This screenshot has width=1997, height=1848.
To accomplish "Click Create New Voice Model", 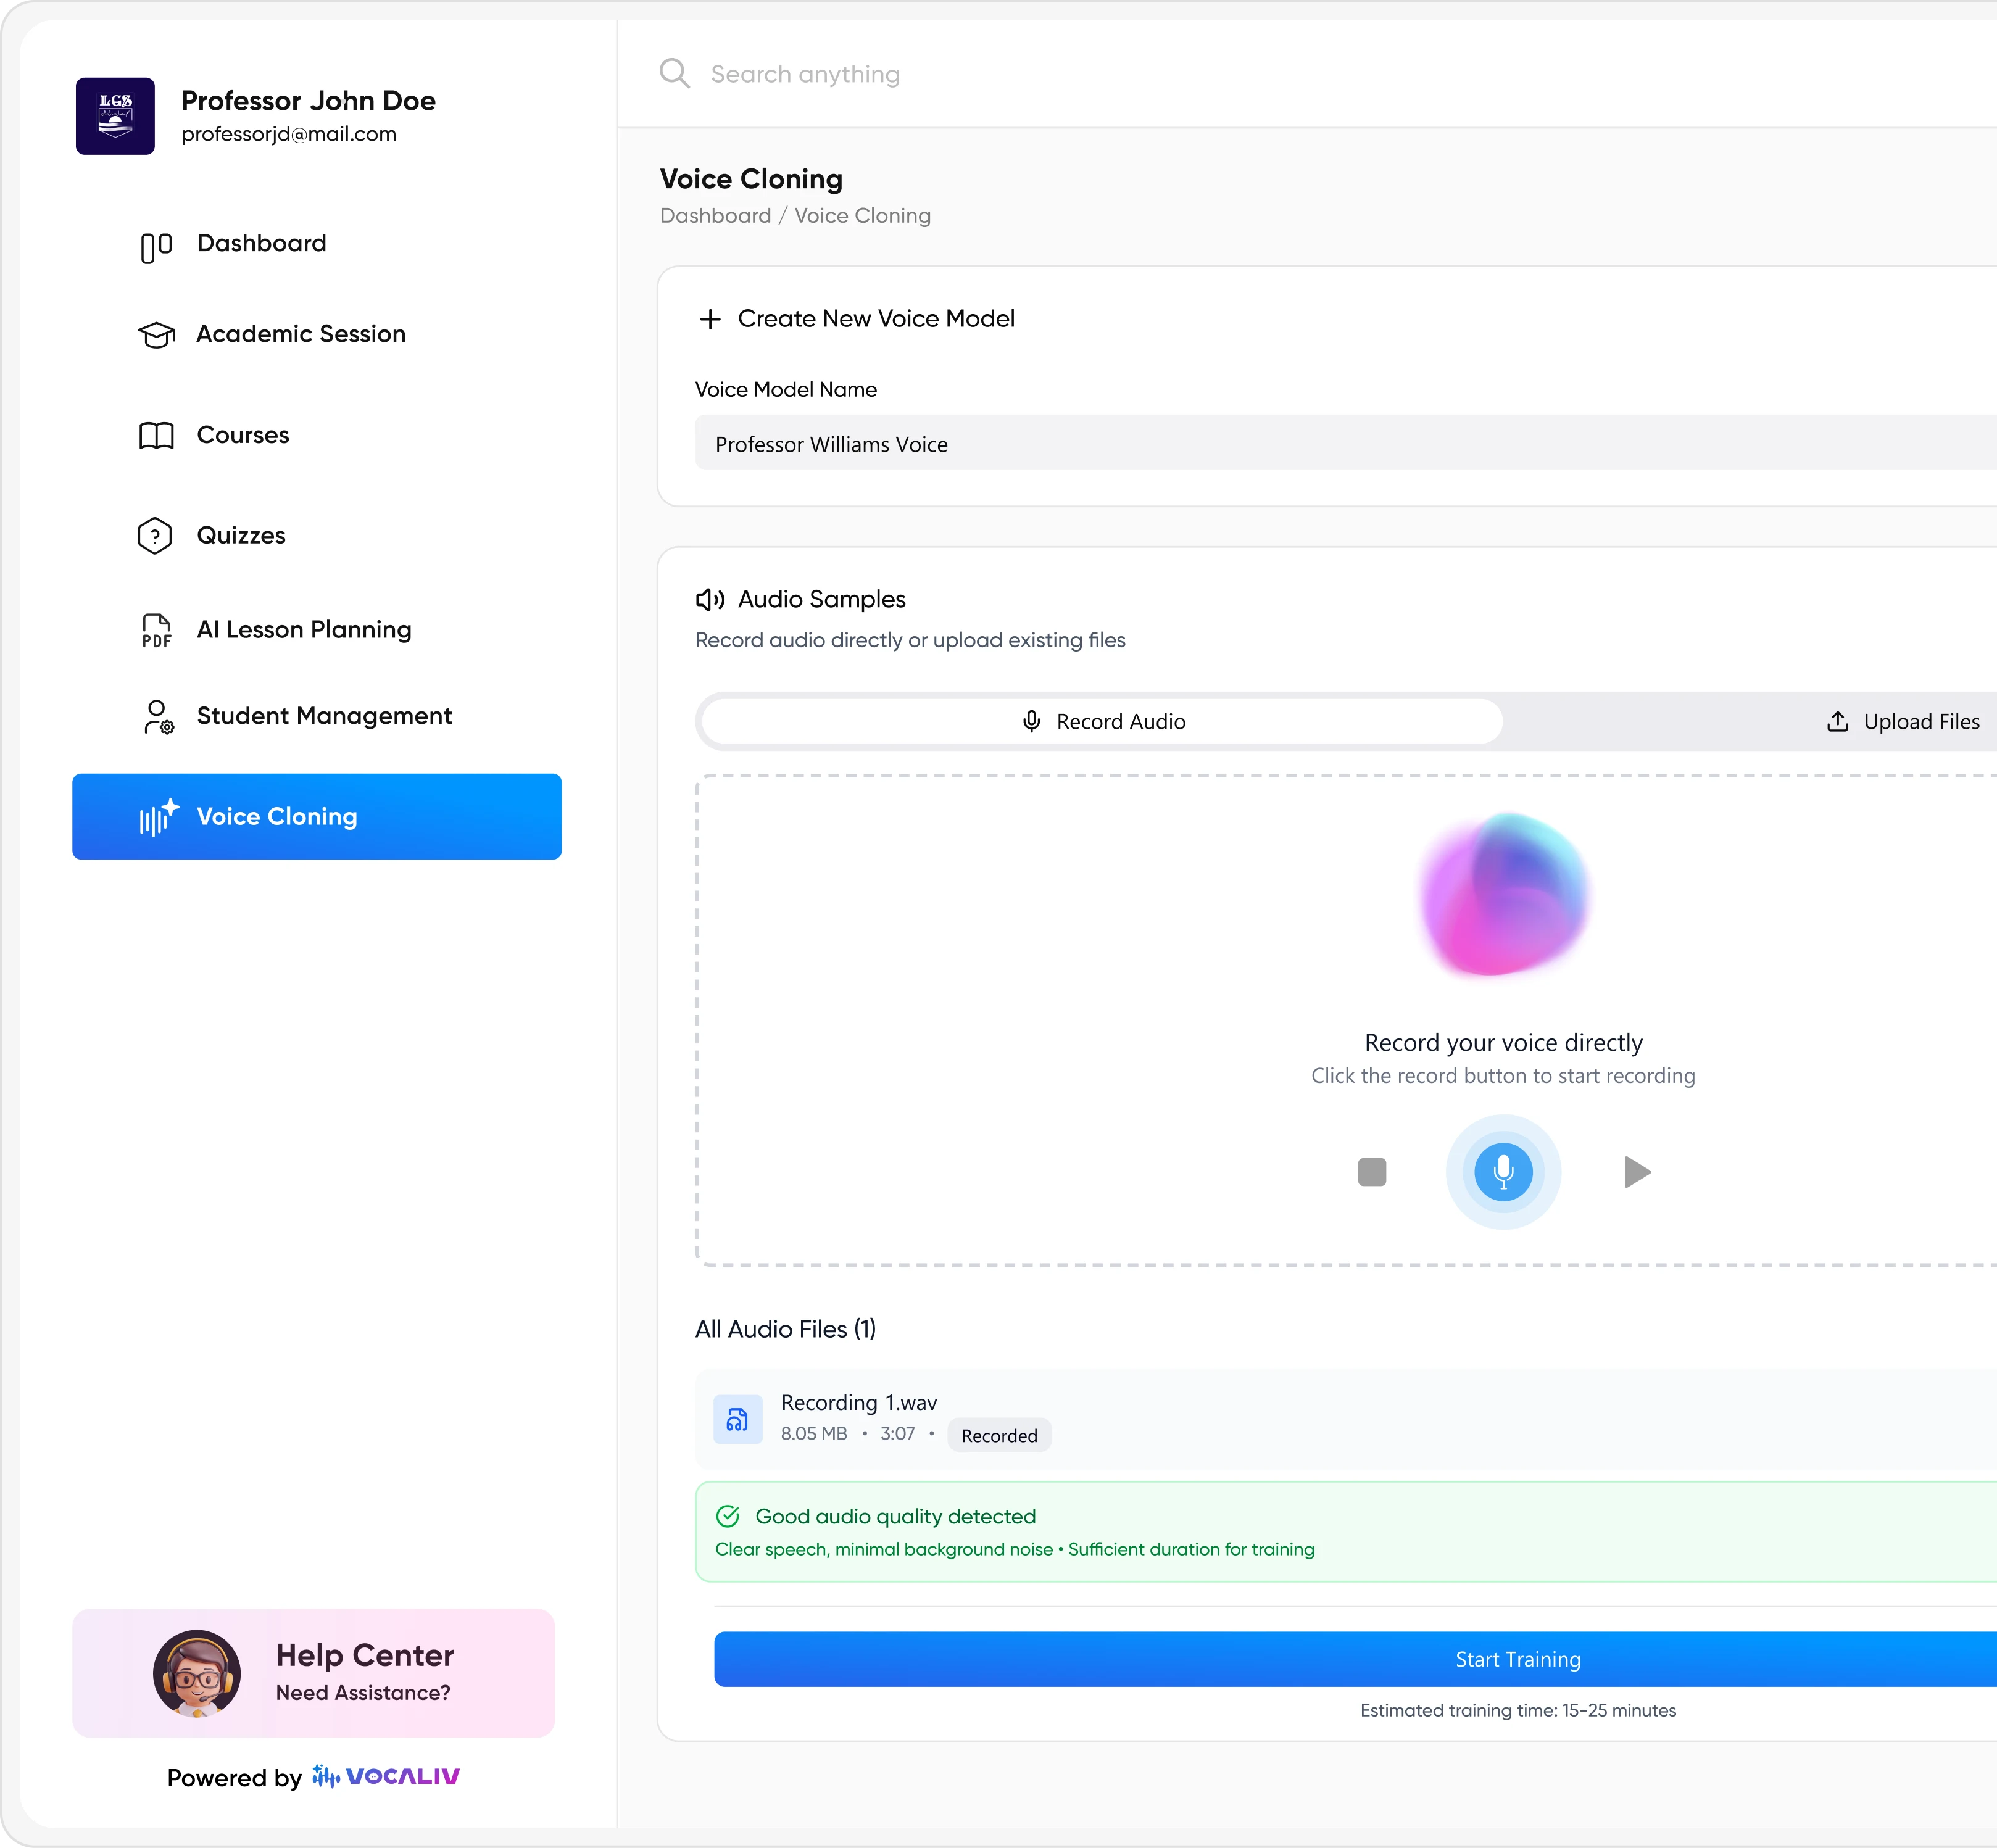I will [857, 318].
